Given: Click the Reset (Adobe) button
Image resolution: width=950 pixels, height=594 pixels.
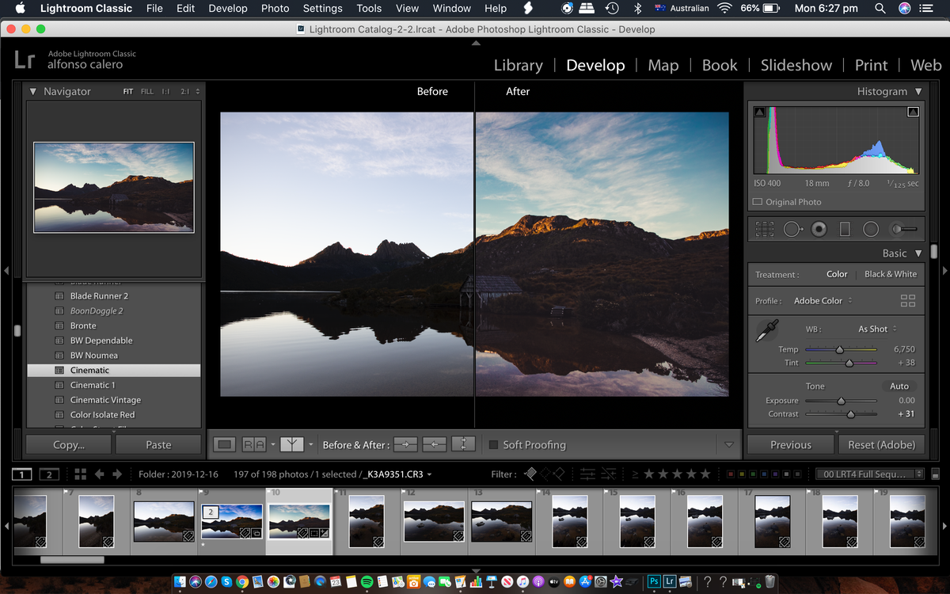Looking at the screenshot, I should click(881, 444).
